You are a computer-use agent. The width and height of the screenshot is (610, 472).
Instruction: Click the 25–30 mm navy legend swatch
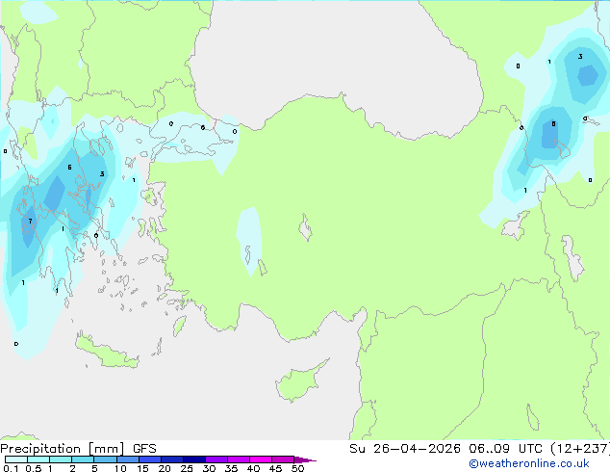click(x=194, y=459)
